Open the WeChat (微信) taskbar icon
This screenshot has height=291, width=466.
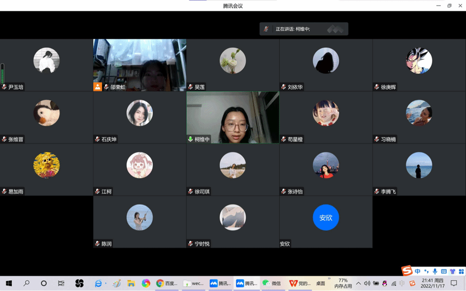coord(271,283)
